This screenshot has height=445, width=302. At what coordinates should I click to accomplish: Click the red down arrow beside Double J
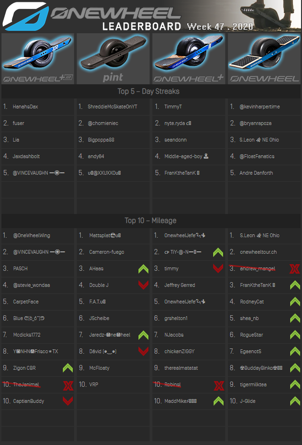[x=143, y=285]
